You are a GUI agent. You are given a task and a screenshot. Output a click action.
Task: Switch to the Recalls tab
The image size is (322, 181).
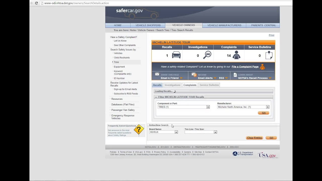click(x=157, y=85)
